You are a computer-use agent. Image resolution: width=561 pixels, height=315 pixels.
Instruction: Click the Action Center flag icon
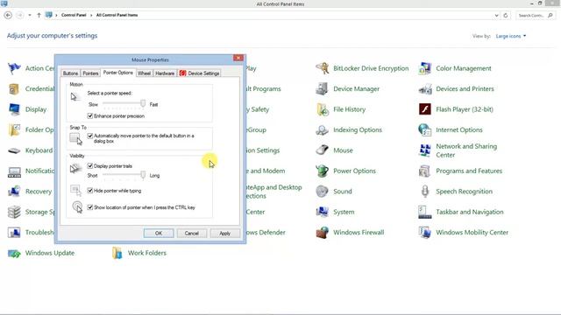coord(14,68)
